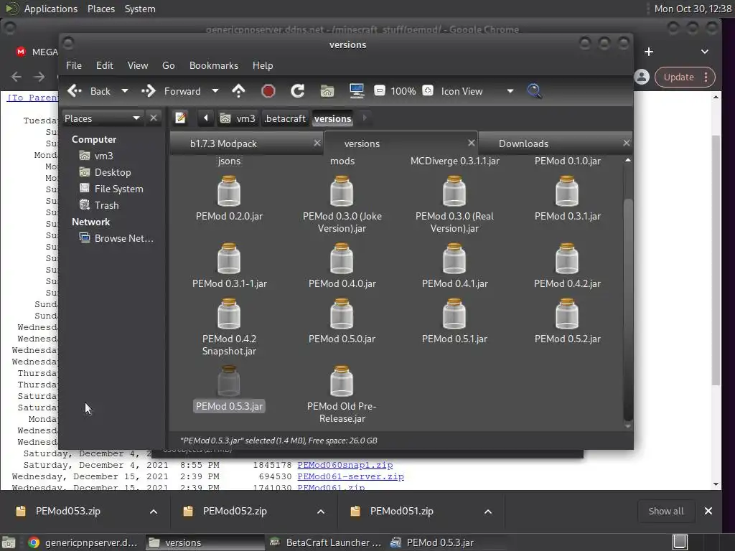Image resolution: width=735 pixels, height=551 pixels.
Task: Switch to BetaCraft Launcher taskbar window
Action: pos(327,542)
